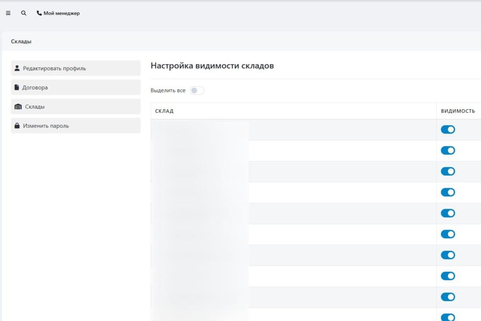
Task: Toggle the fifth row visibility switch
Action: pos(448,213)
